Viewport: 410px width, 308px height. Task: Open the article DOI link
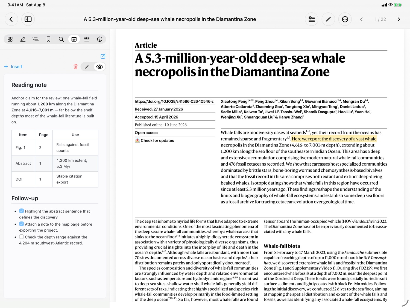coord(174,101)
